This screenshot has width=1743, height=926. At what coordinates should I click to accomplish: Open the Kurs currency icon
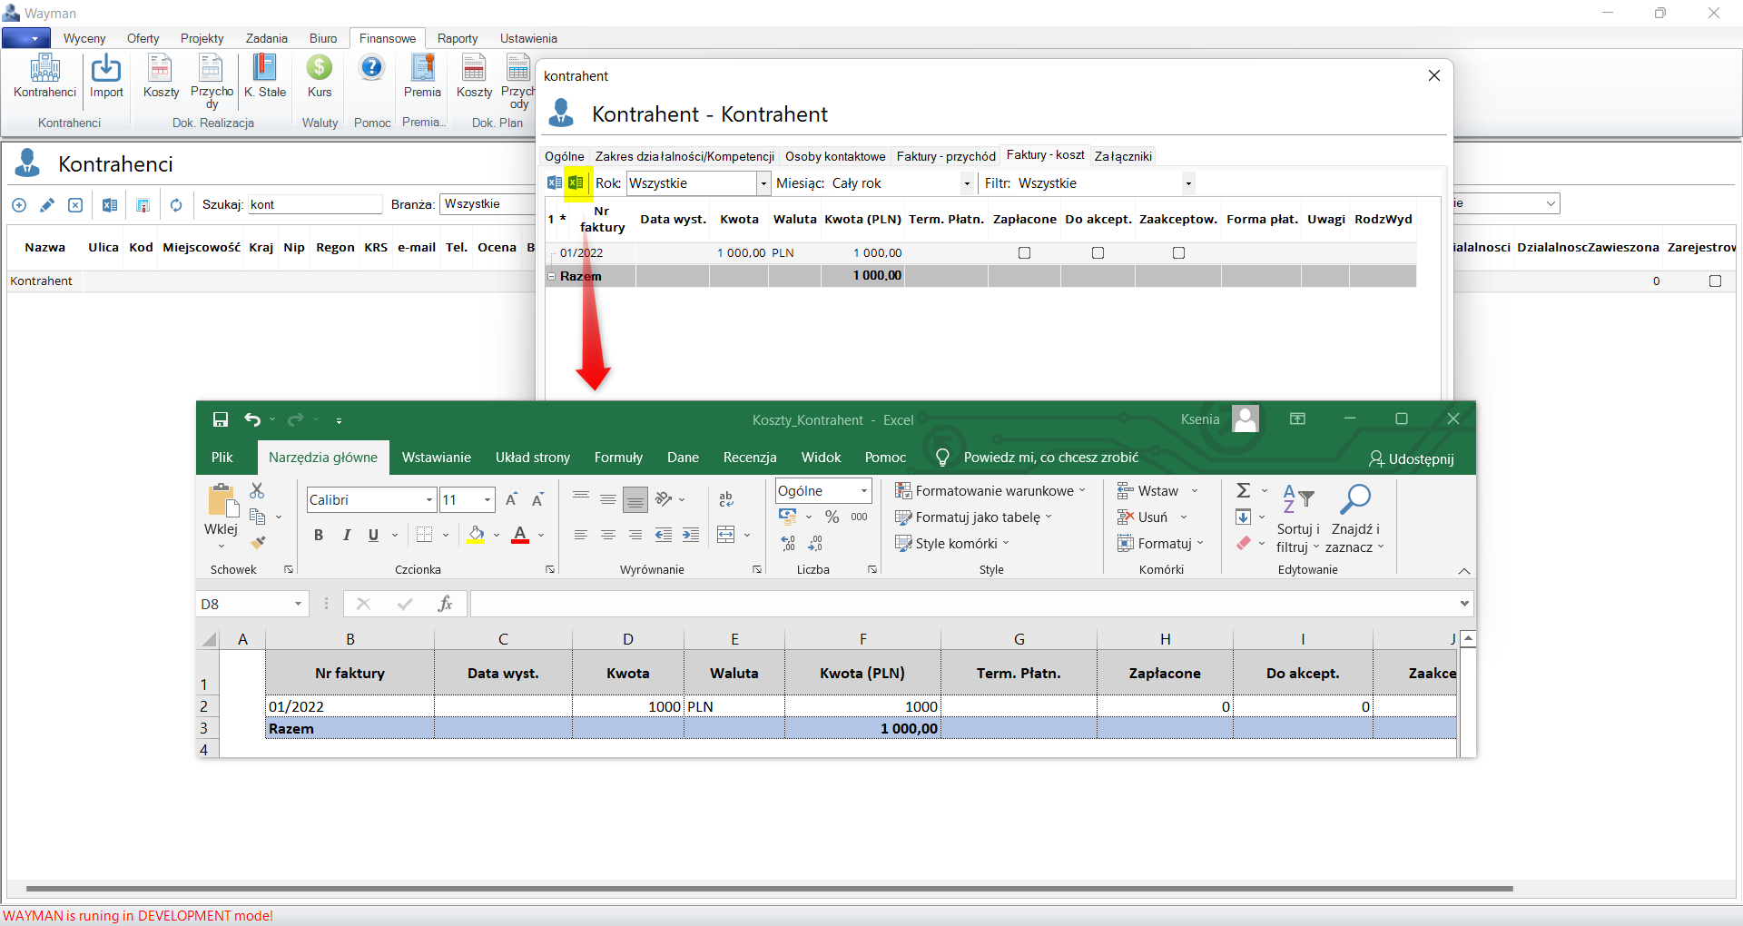(320, 76)
